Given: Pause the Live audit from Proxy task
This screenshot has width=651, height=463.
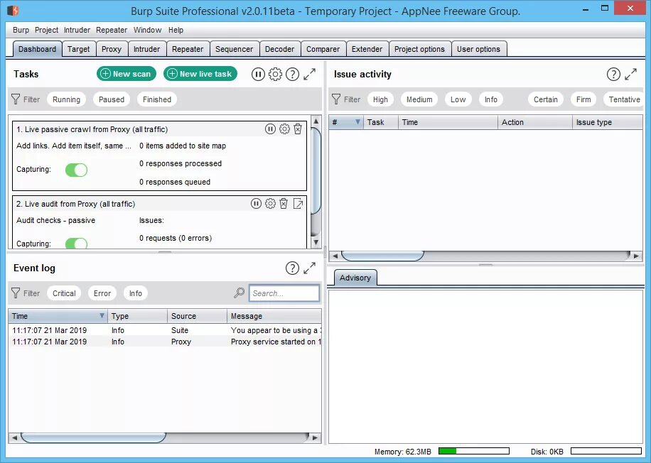Looking at the screenshot, I should tap(256, 204).
